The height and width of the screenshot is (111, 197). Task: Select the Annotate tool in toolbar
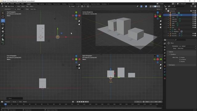coord(3,36)
